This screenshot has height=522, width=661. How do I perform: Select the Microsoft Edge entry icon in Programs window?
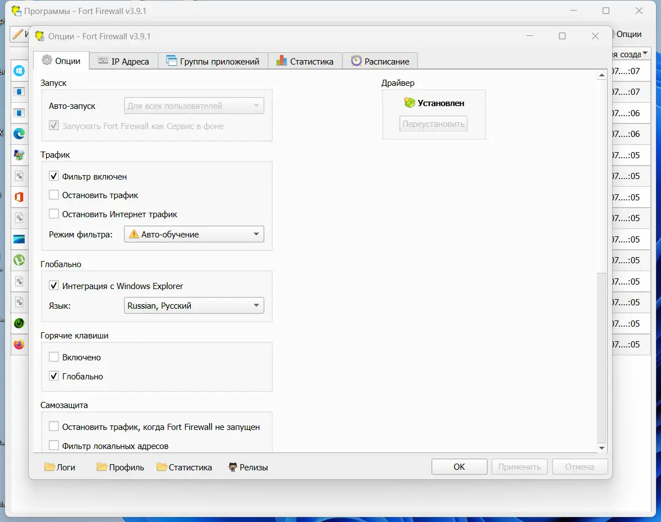(x=19, y=134)
